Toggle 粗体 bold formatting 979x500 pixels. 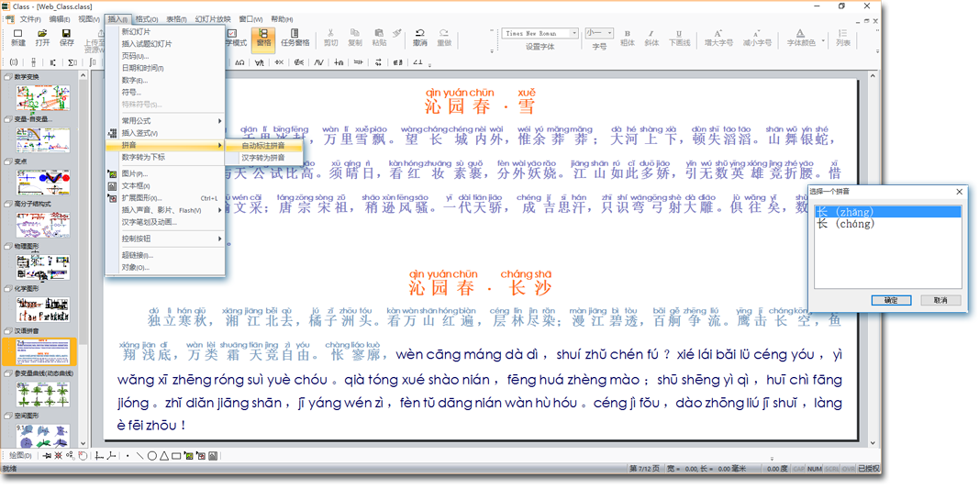[x=628, y=37]
